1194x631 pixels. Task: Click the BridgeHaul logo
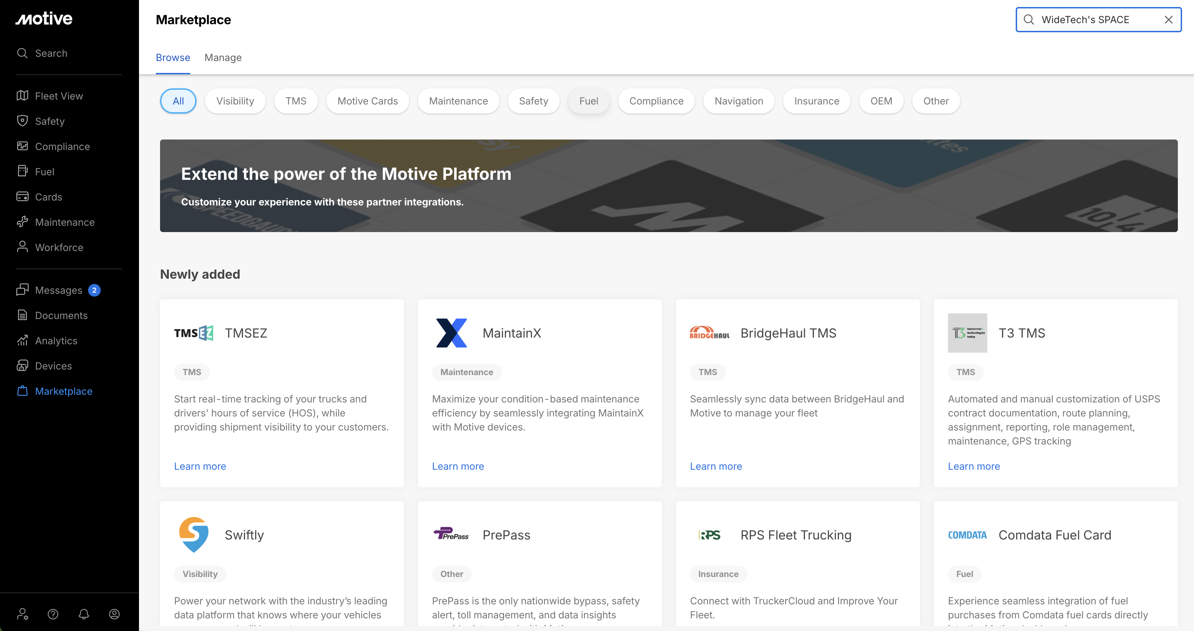pyautogui.click(x=710, y=333)
